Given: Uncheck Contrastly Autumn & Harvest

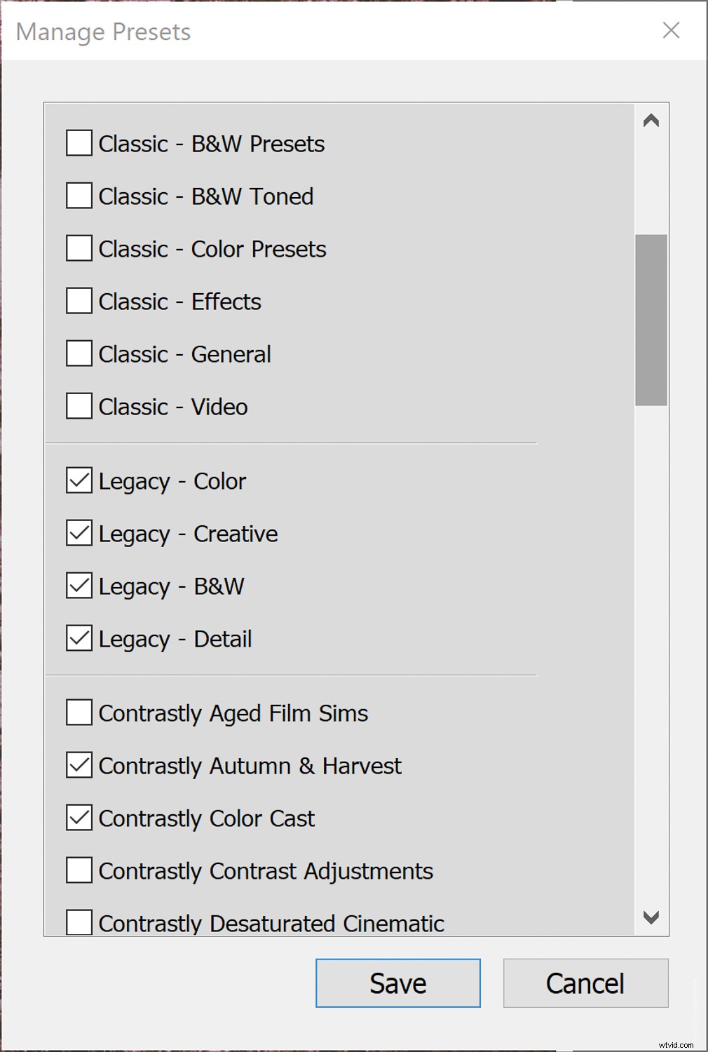Looking at the screenshot, I should 78,765.
